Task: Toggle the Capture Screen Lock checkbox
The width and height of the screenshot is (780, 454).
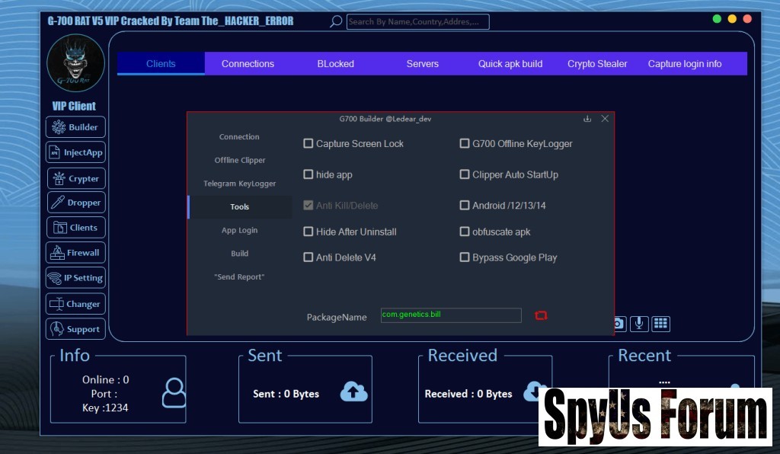Action: click(308, 143)
